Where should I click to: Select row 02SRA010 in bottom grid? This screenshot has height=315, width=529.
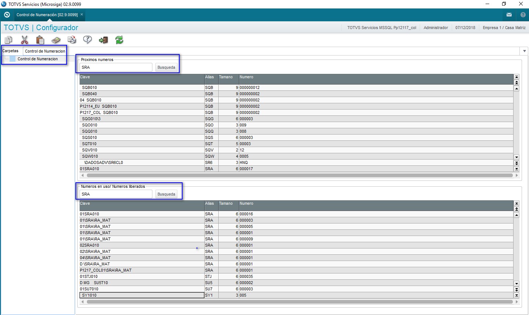[x=296, y=245]
